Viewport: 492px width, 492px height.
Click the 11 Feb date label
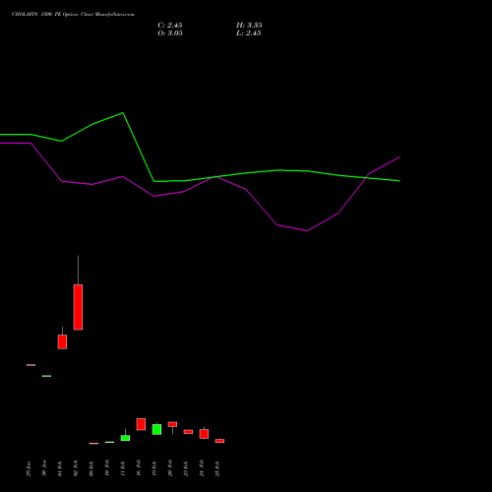pyautogui.click(x=123, y=468)
